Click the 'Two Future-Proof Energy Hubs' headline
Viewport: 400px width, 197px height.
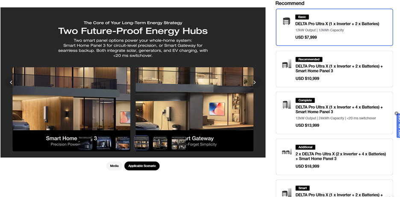click(x=133, y=31)
